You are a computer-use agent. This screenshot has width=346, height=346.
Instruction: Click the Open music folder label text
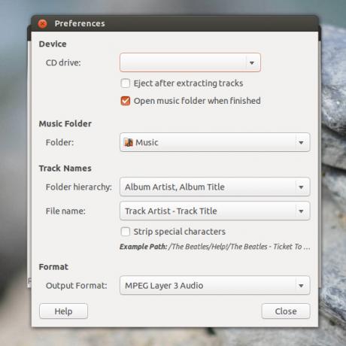click(x=197, y=101)
